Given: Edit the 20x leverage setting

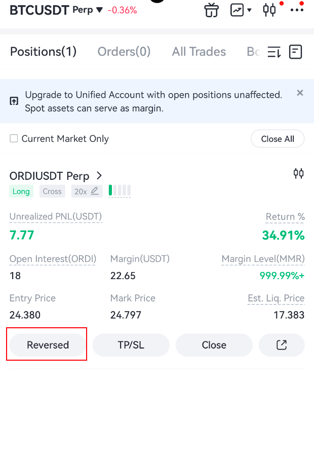Looking at the screenshot, I should pos(87,191).
